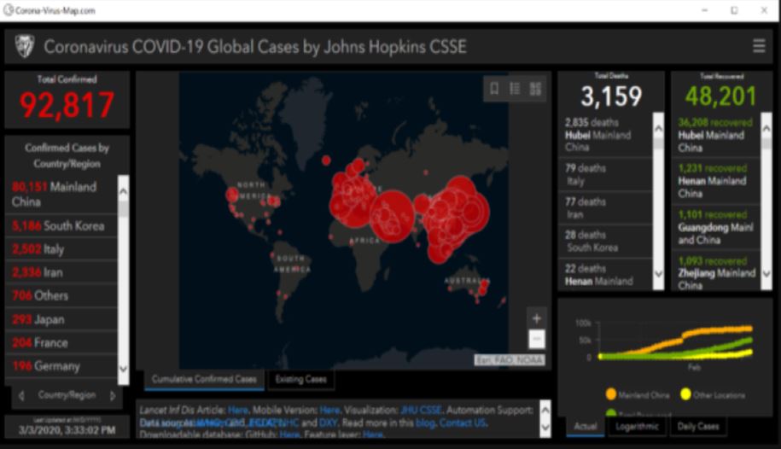Open the basemap gallery grid icon

pos(536,88)
